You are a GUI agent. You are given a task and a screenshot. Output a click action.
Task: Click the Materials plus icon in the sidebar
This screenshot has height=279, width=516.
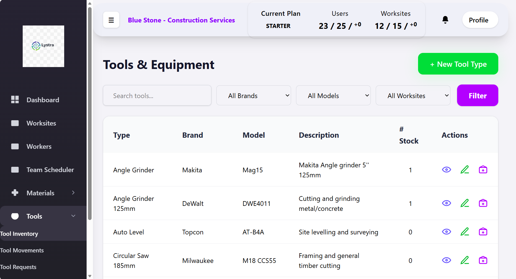pyautogui.click(x=15, y=193)
